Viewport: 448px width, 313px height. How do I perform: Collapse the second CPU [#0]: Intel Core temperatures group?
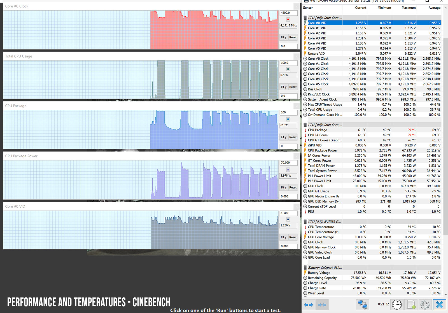click(305, 125)
